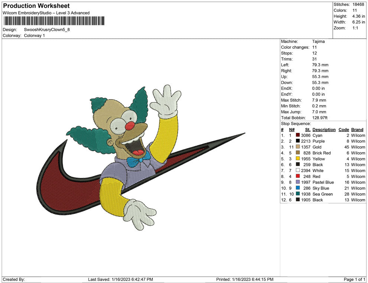Image resolution: width=368 pixels, height=283 pixels.
Task: Click the Left value '79.3 mm'
Action: click(x=320, y=65)
